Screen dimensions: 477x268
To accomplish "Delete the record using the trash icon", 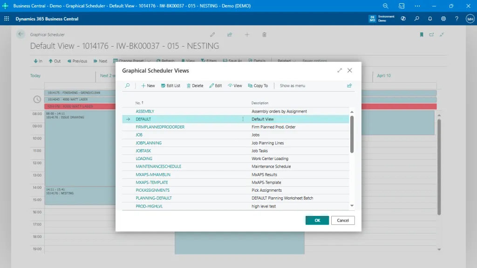I will click(x=264, y=34).
